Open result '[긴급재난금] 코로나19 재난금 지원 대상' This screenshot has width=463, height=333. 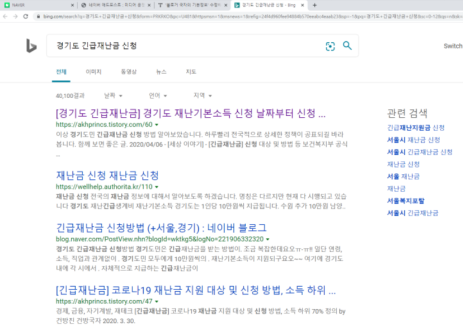(x=196, y=290)
